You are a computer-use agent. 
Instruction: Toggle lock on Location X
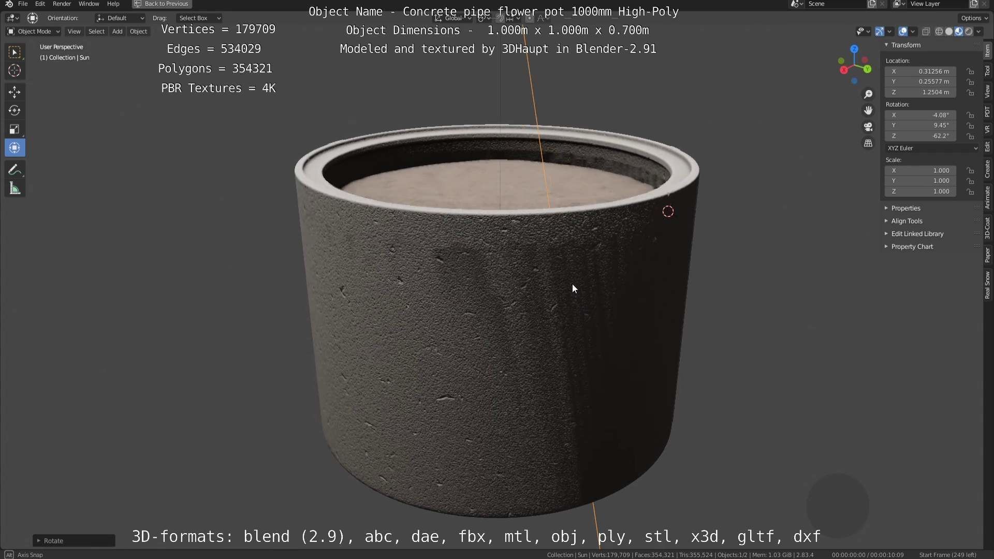pos(970,71)
